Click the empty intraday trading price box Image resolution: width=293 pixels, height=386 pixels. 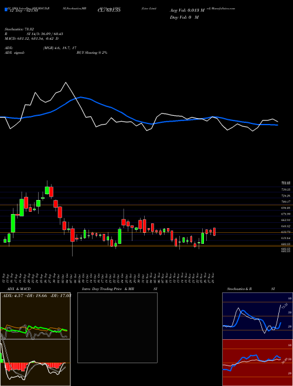117,328
